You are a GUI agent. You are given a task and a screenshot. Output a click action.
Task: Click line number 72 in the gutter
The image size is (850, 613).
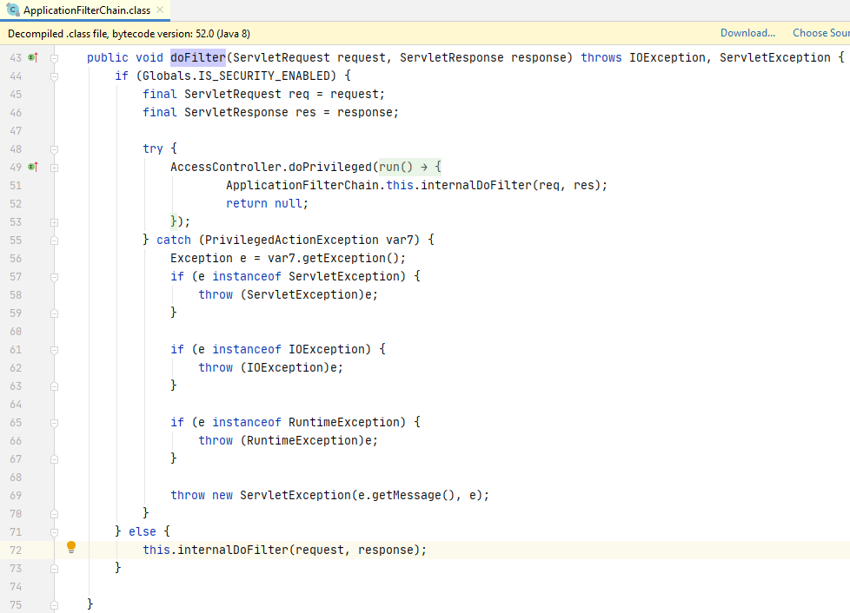(x=16, y=550)
